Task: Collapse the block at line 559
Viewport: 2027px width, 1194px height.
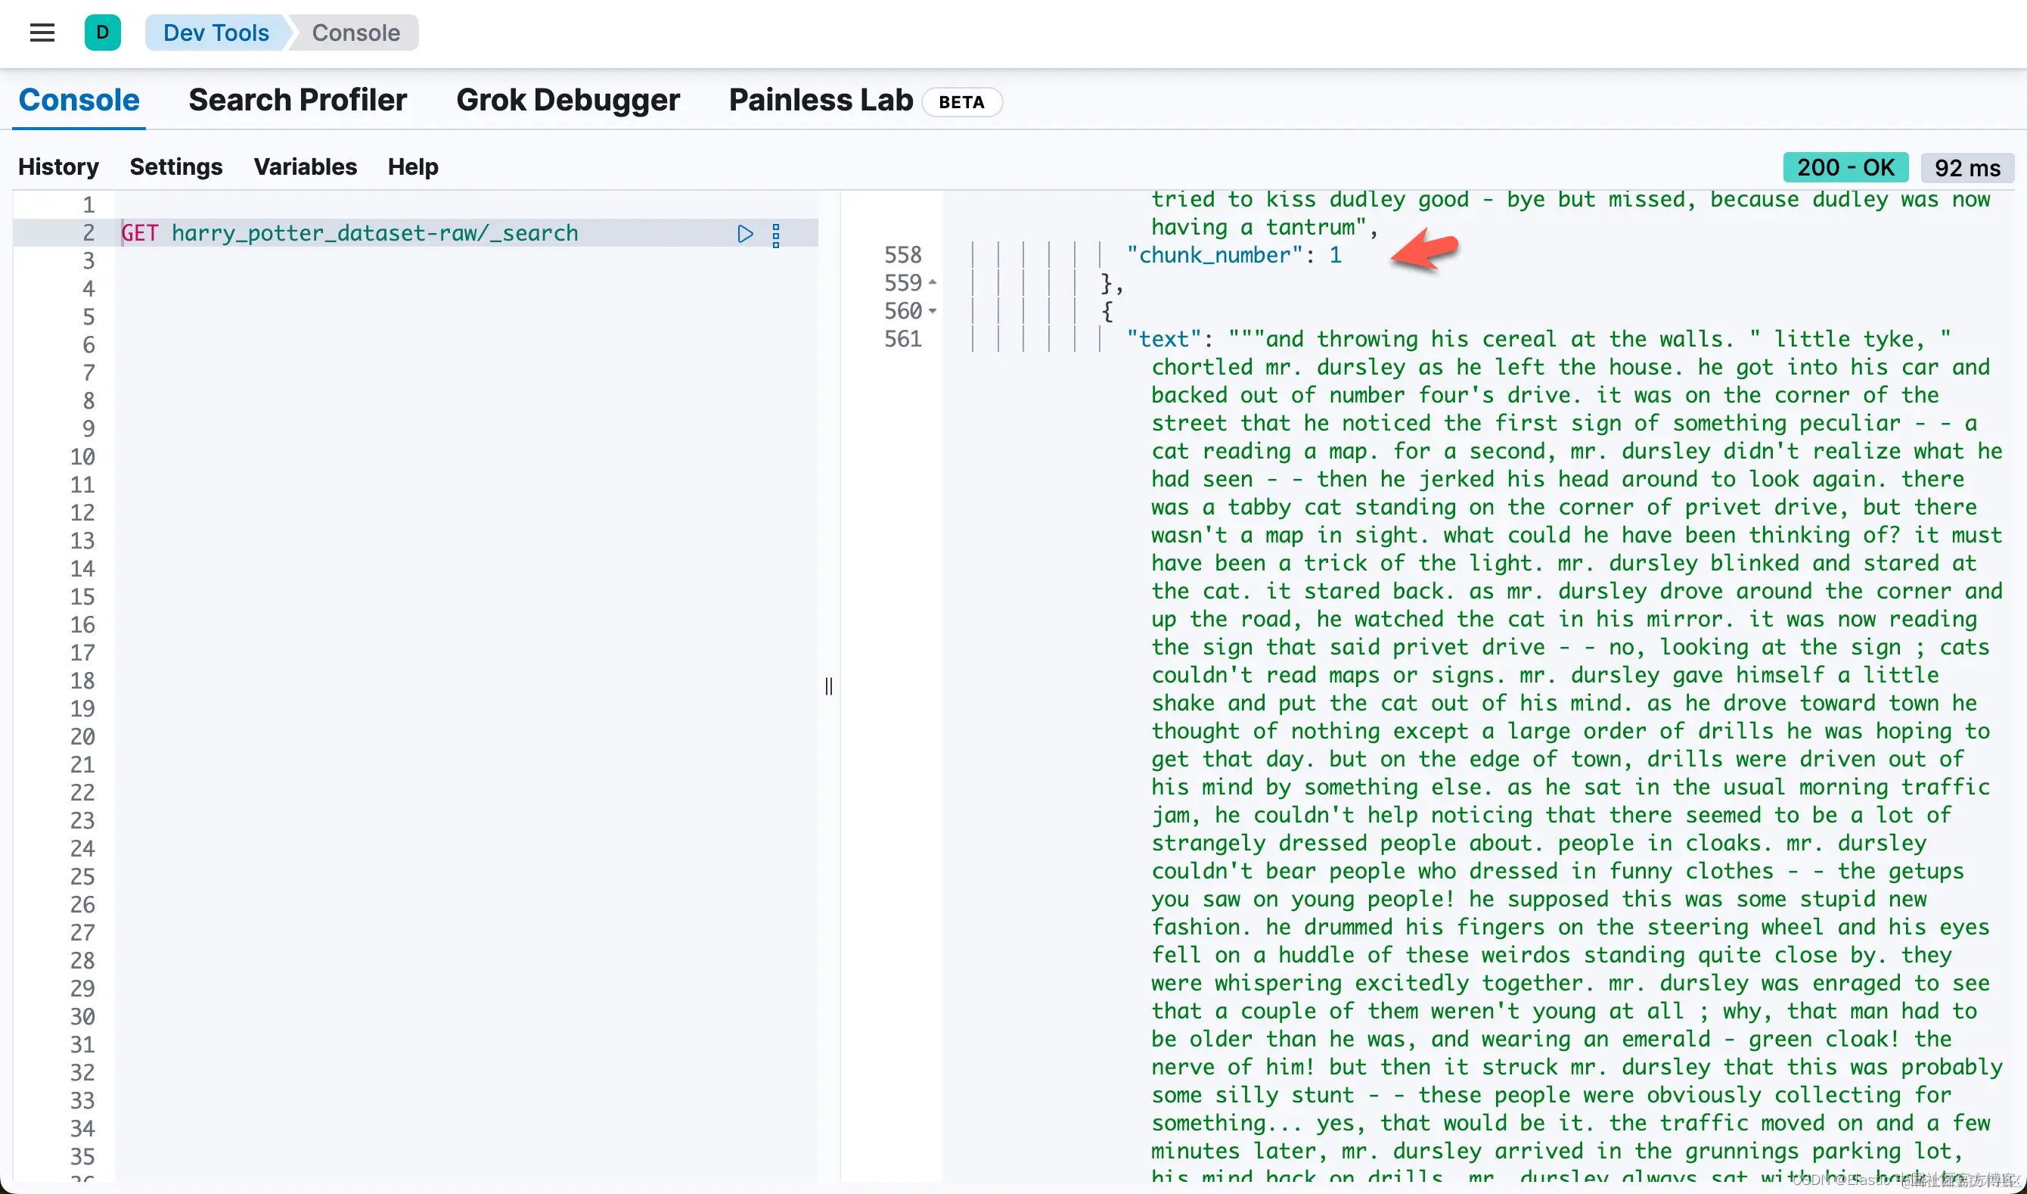Action: (x=933, y=283)
